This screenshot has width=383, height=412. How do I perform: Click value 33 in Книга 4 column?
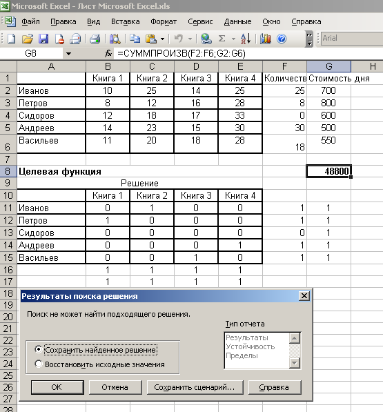(240, 115)
